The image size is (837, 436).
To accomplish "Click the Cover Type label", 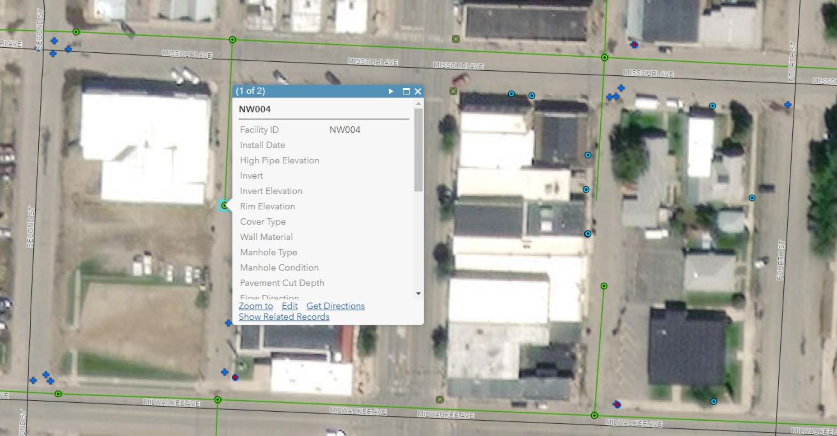I will coord(263,222).
